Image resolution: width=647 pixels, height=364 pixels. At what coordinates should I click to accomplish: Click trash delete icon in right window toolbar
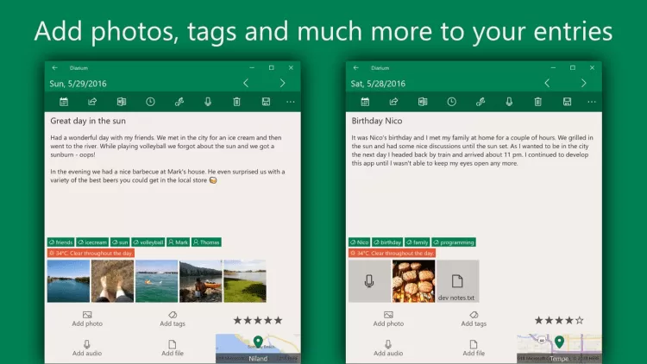538,102
